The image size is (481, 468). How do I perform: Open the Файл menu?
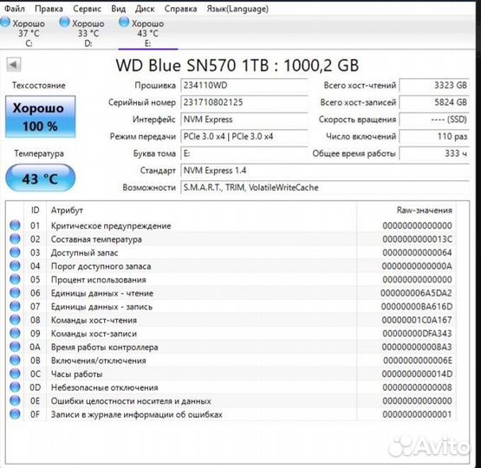(15, 9)
